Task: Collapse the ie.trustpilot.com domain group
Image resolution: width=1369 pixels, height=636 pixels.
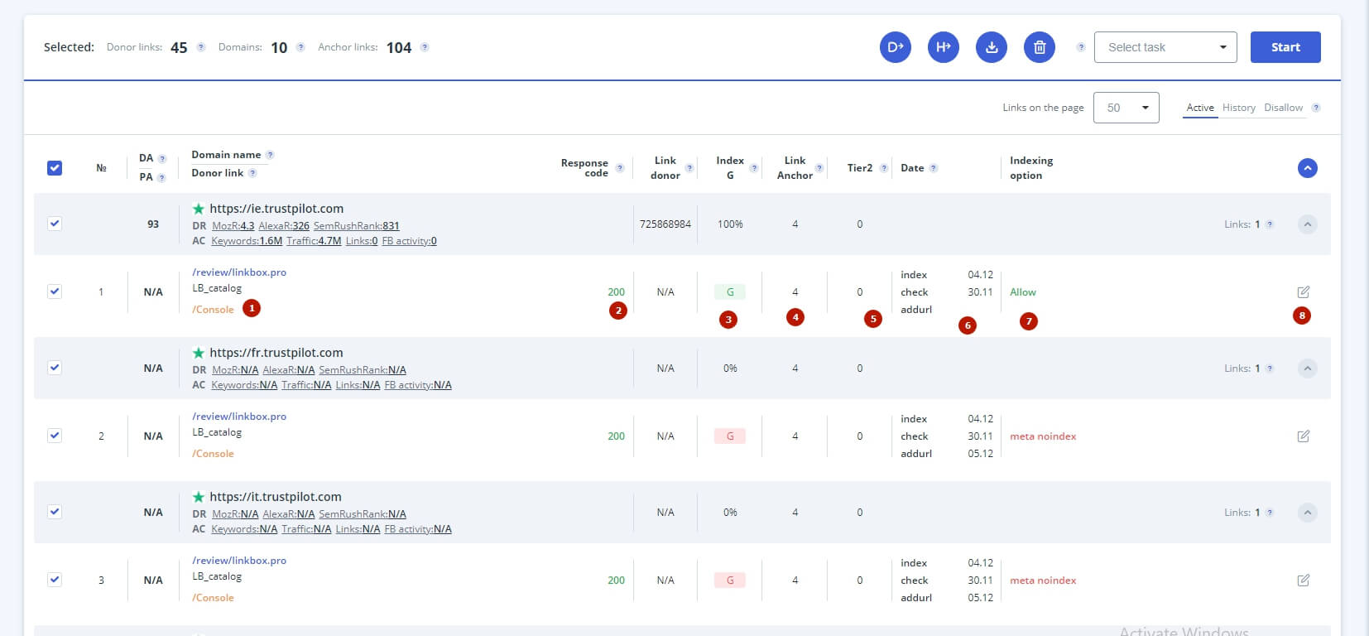Action: click(x=1308, y=224)
